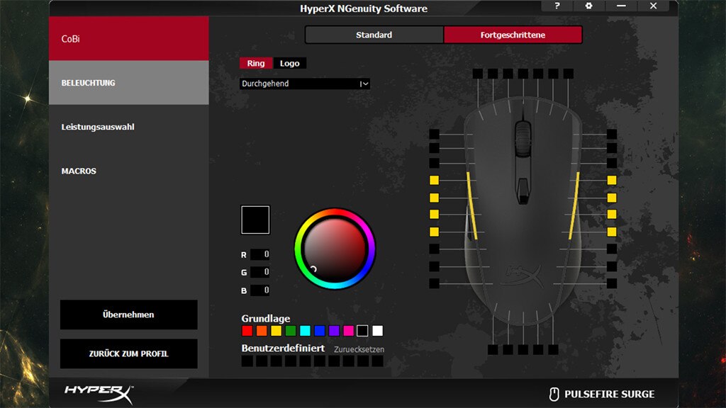This screenshot has width=726, height=408.
Task: Click the blue value B input field
Action: pyautogui.click(x=259, y=290)
